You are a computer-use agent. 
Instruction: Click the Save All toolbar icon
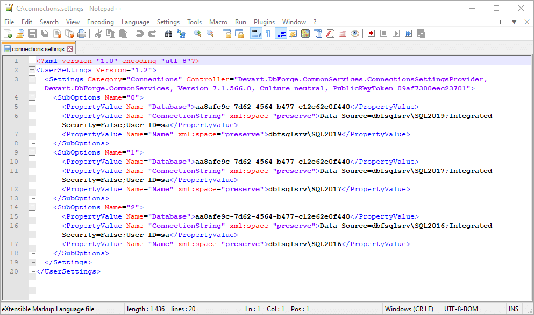[45, 33]
